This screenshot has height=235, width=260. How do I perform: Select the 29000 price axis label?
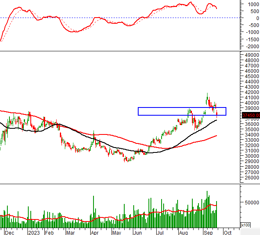[x=252, y=161]
